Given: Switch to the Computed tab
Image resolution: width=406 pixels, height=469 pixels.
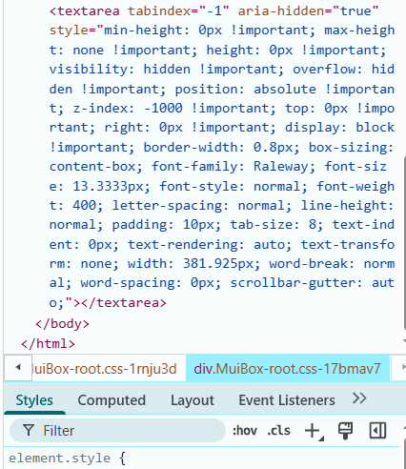Looking at the screenshot, I should tap(112, 400).
